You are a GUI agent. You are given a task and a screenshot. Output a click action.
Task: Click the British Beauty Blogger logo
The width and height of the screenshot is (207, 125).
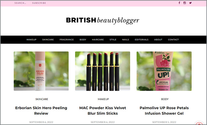click(103, 20)
